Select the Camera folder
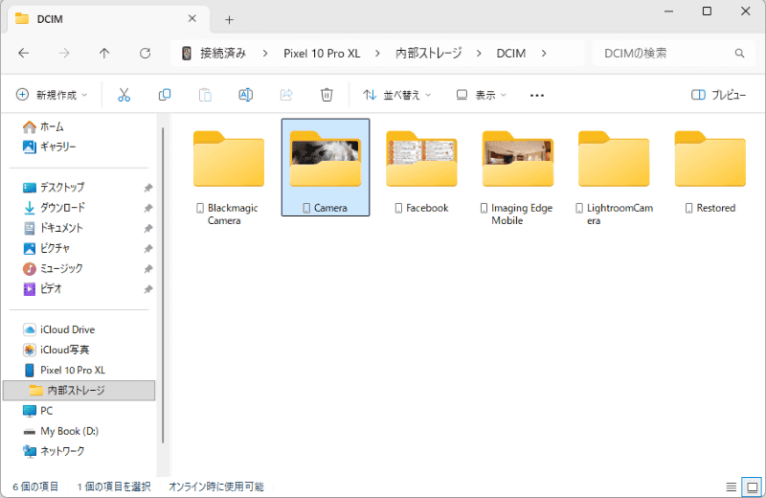The height and width of the screenshot is (498, 766). (x=326, y=168)
